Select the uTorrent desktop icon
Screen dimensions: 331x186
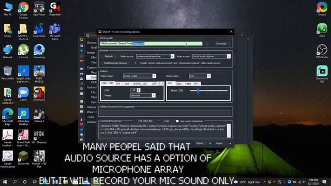[x=23, y=52]
